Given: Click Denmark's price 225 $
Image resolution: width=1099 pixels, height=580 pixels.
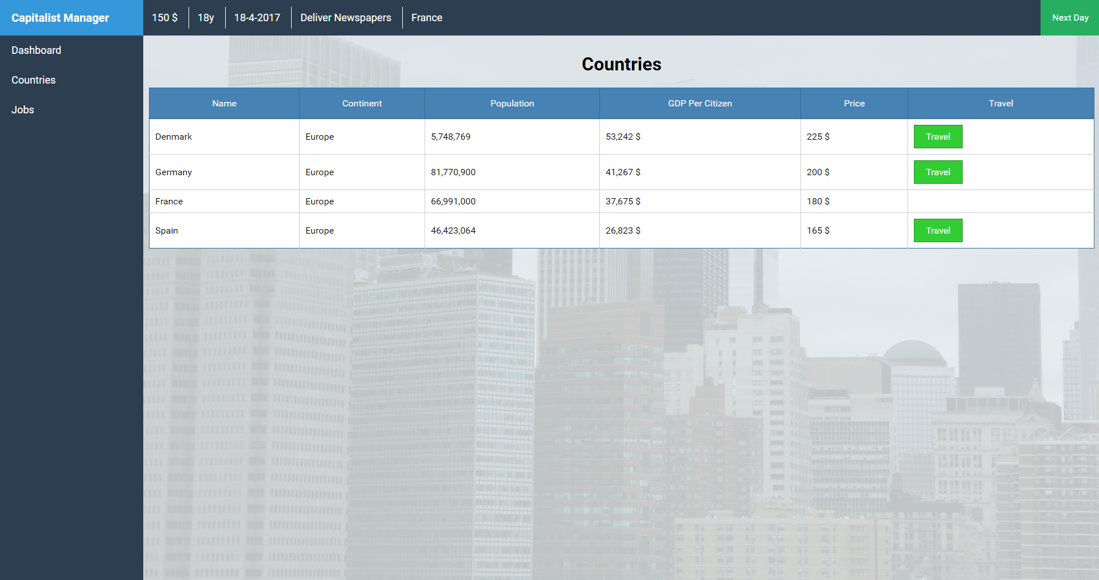Looking at the screenshot, I should coord(818,137).
